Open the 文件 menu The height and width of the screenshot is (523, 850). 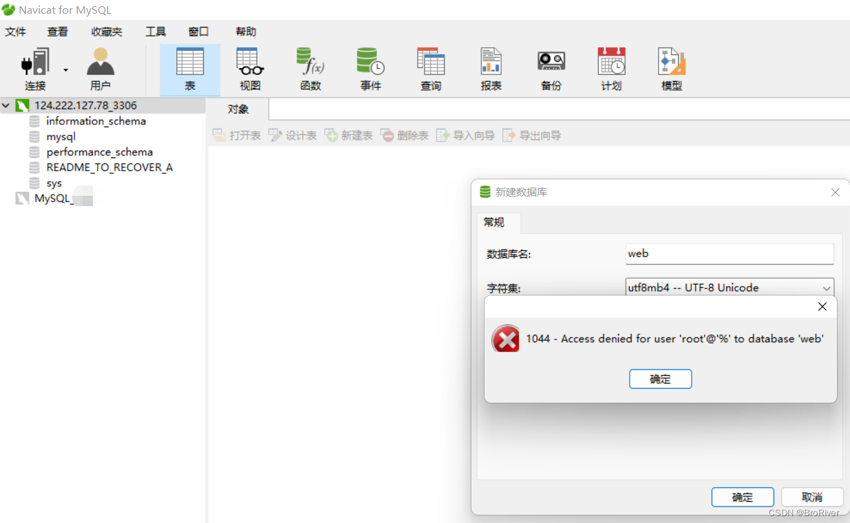[15, 32]
